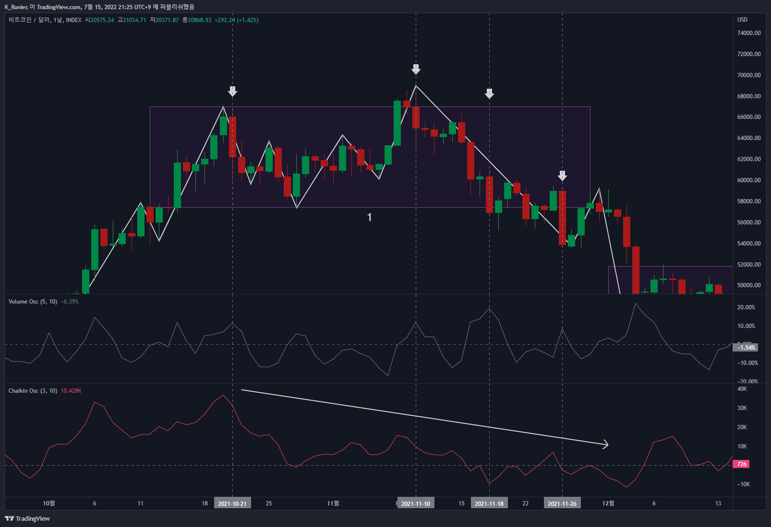This screenshot has width=771, height=527.
Task: Click the 12월 month label on time axis
Action: tap(608, 504)
